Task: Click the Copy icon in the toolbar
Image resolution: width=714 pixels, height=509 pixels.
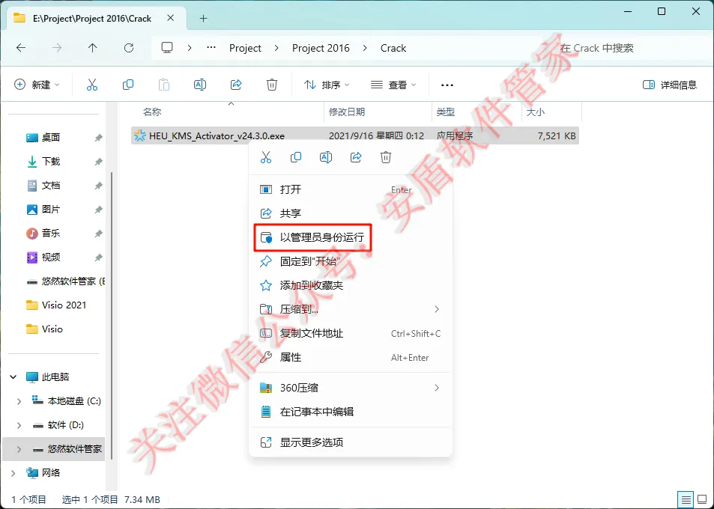Action: [128, 85]
